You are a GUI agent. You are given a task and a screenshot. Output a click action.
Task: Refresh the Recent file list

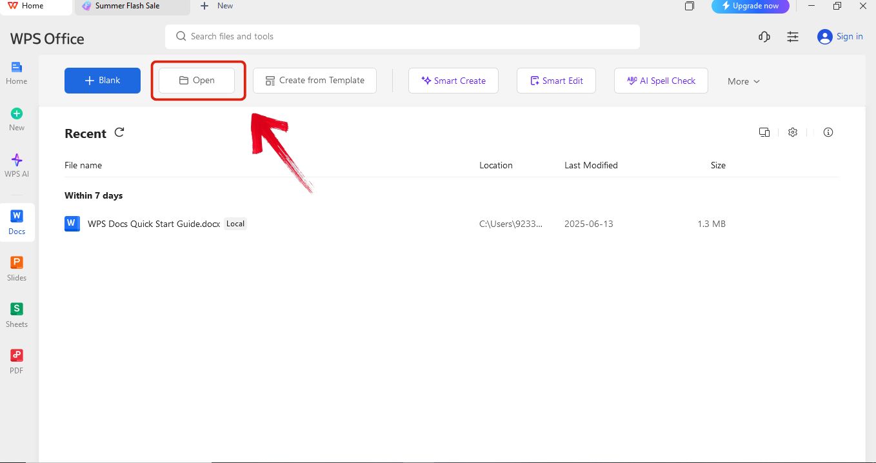[x=119, y=132]
